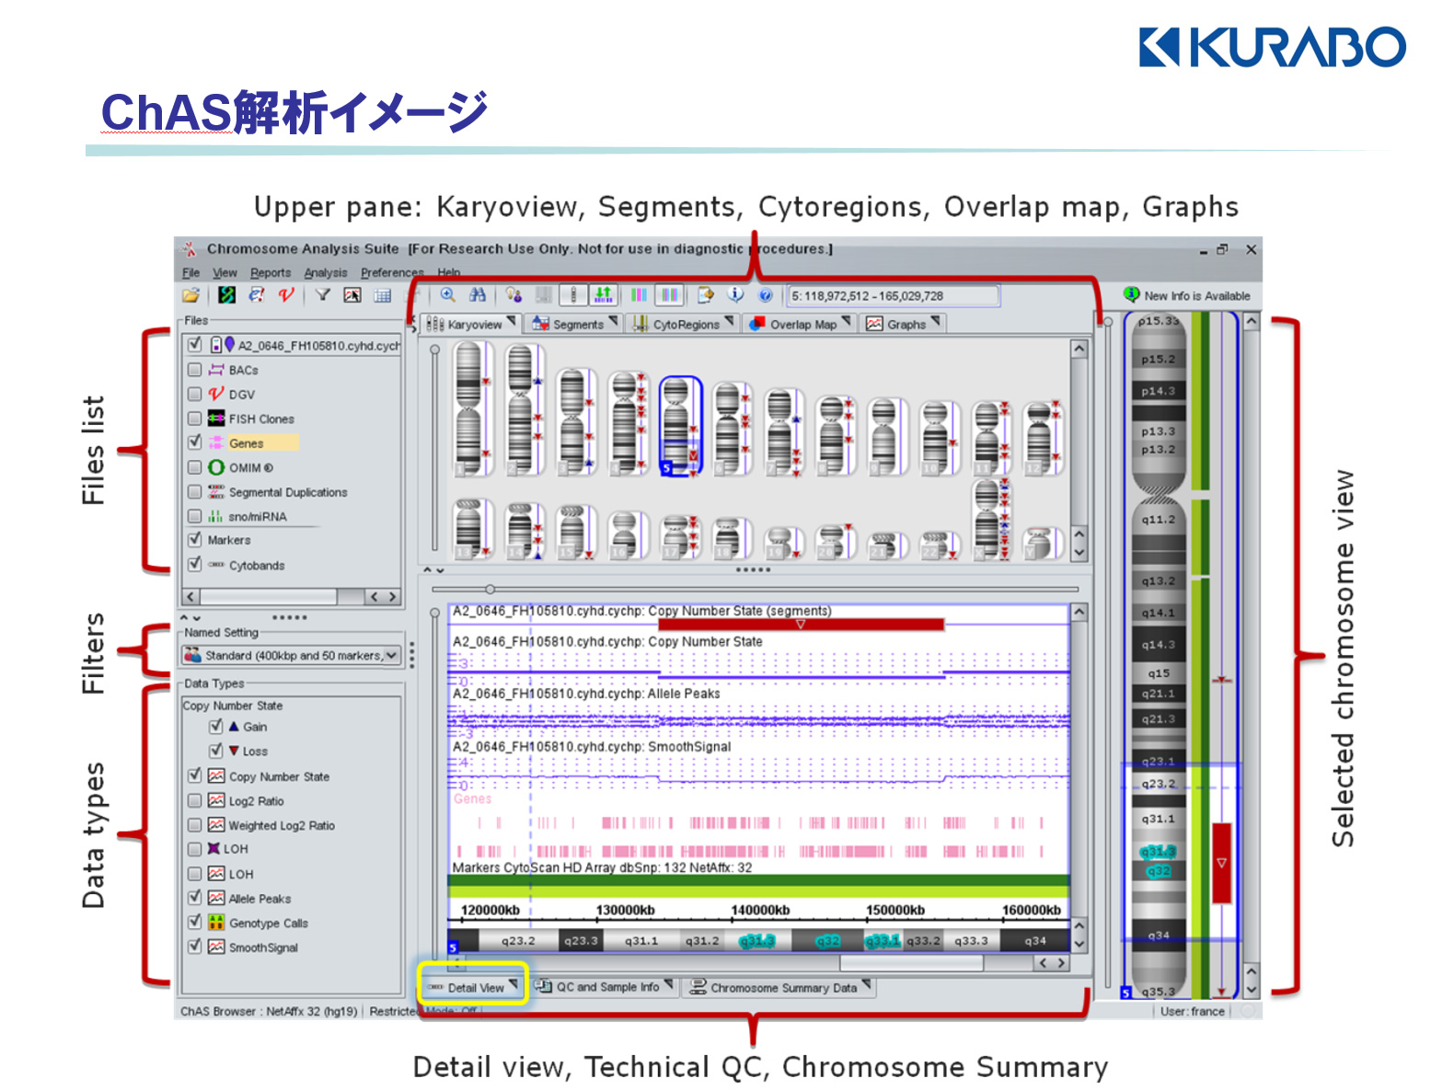1454x1090 pixels.
Task: Expand the Detail View tab arrow
Action: pyautogui.click(x=514, y=986)
